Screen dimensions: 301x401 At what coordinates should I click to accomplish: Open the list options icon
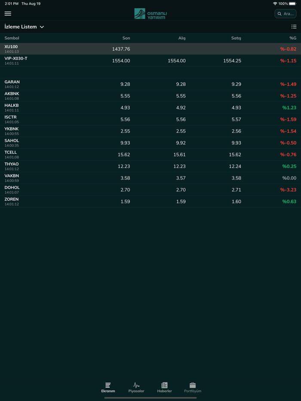(x=294, y=27)
